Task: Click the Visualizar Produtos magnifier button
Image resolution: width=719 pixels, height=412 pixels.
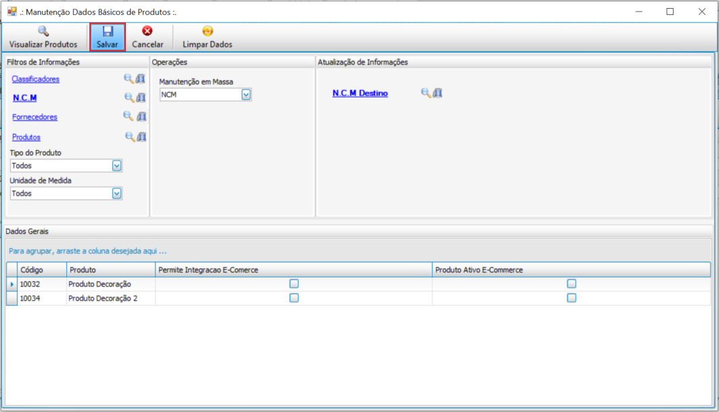Action: (43, 37)
